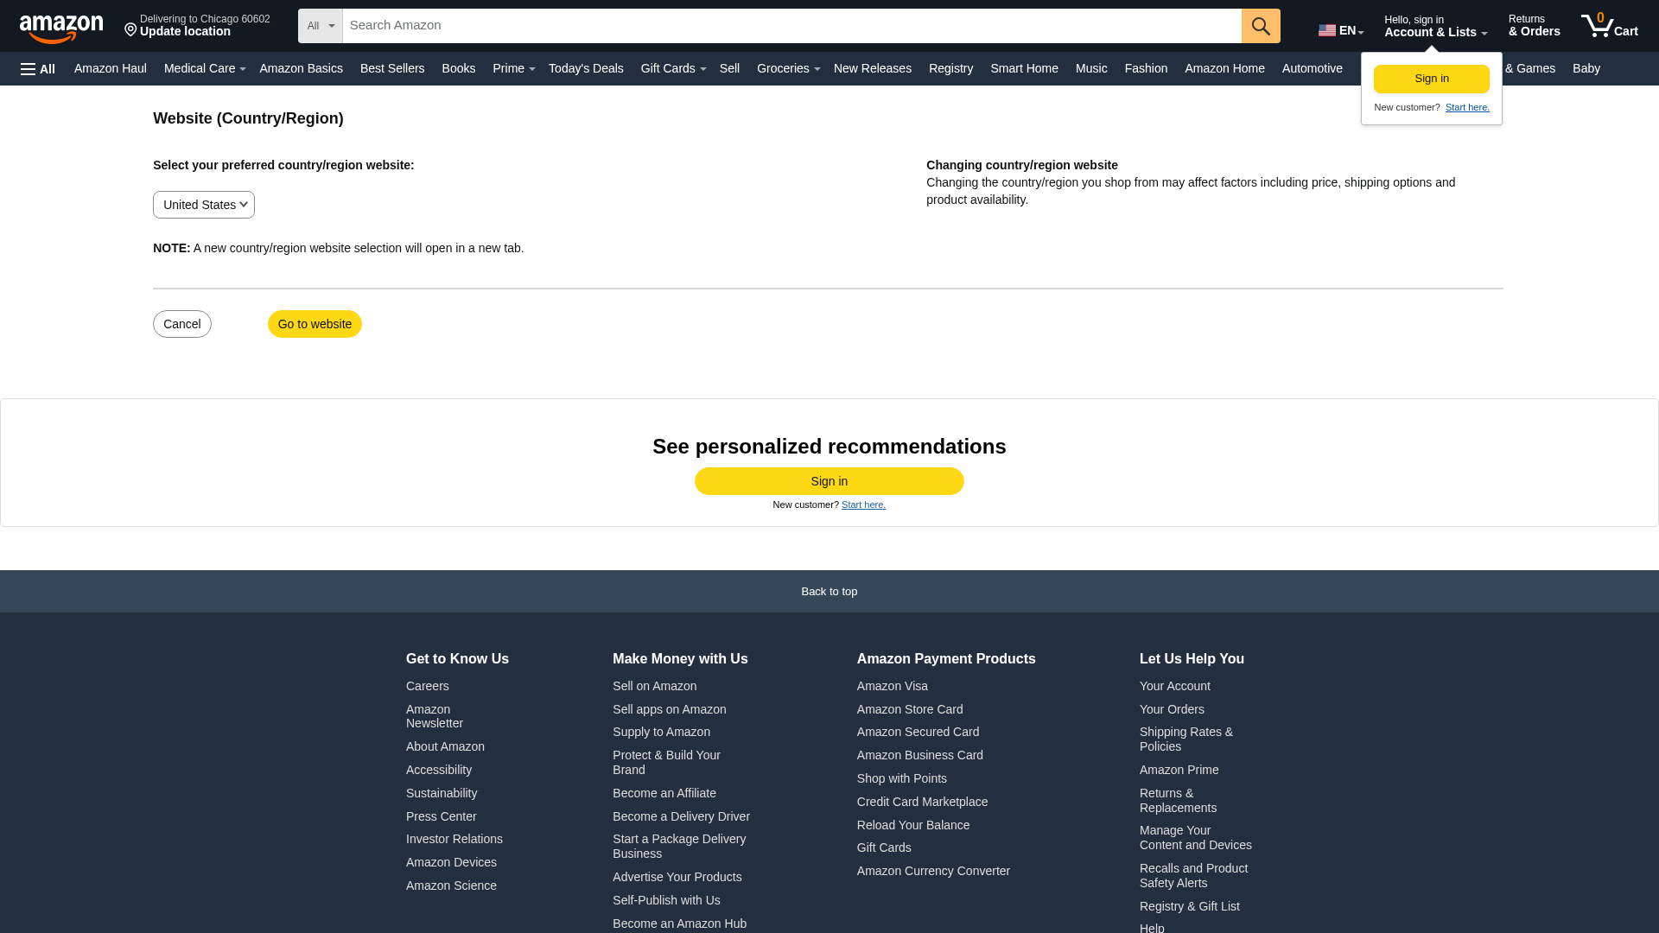1659x933 pixels.
Task: Open the United States country dropdown
Action: click(x=204, y=205)
